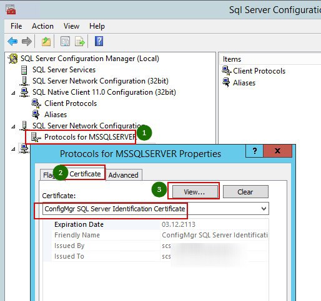Click the Up One Level folder icon
321x301 pixels.
point(46,41)
